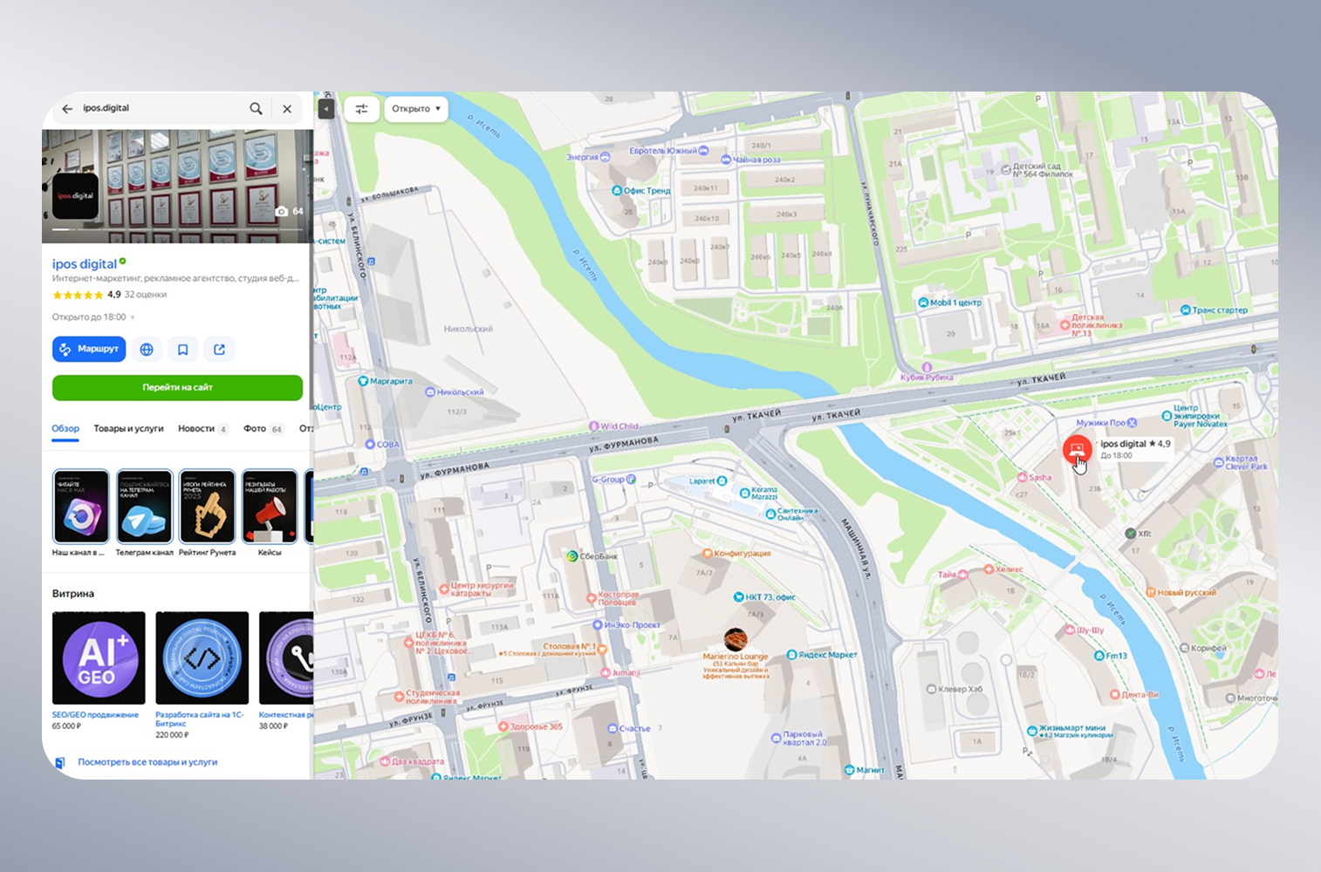Save ipos digital with the bookmark icon
This screenshot has height=872, width=1321.
coord(183,350)
